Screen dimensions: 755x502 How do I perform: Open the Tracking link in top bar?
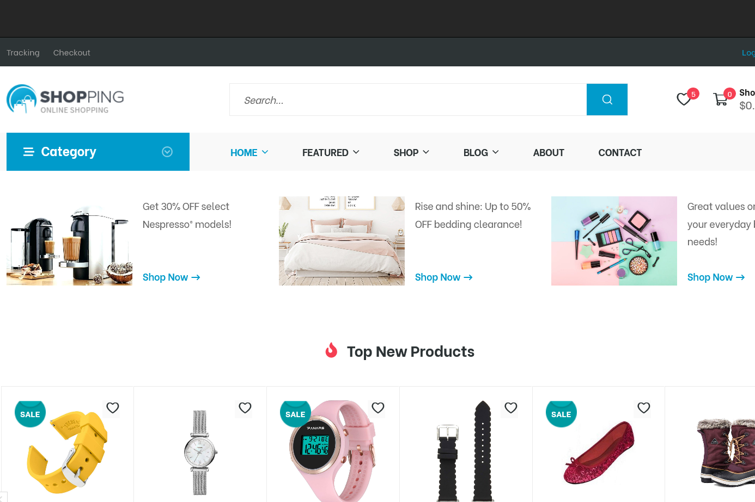point(23,53)
